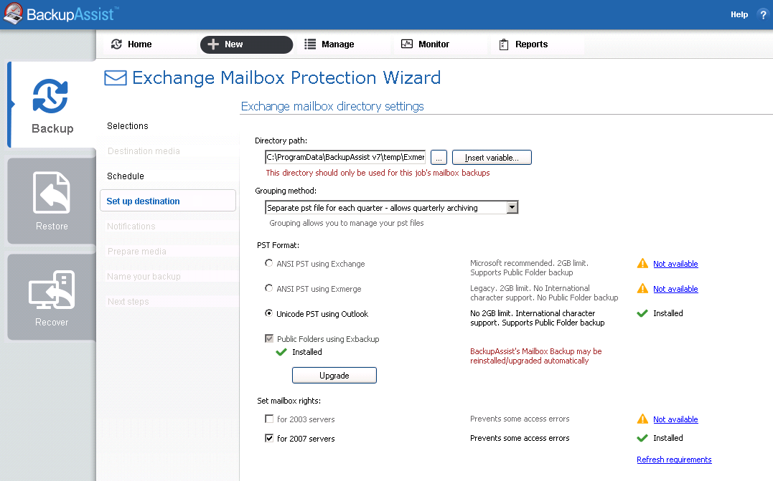Click the Reports clipboard icon
Screen dimensions: 773x481
[504, 44]
